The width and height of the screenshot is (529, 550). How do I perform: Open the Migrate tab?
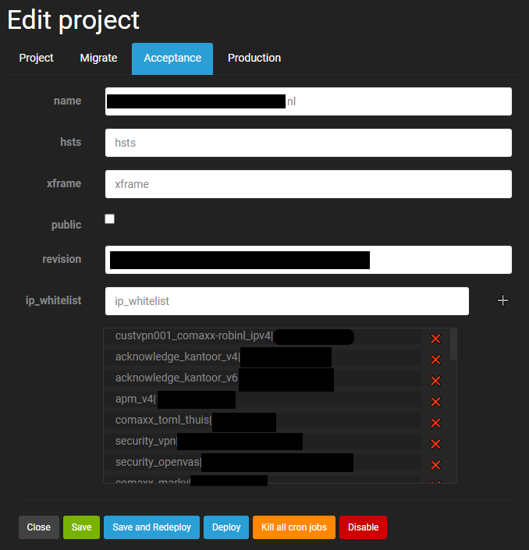click(x=98, y=59)
